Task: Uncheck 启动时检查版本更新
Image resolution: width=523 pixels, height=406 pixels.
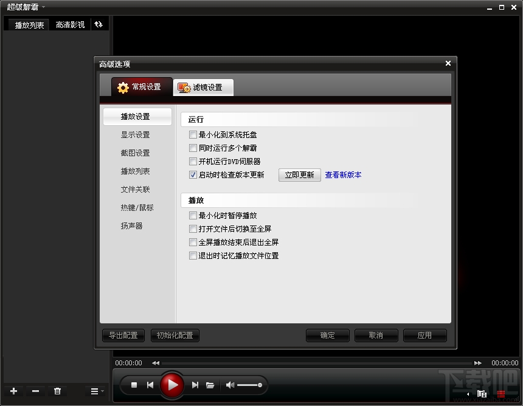Action: point(193,174)
